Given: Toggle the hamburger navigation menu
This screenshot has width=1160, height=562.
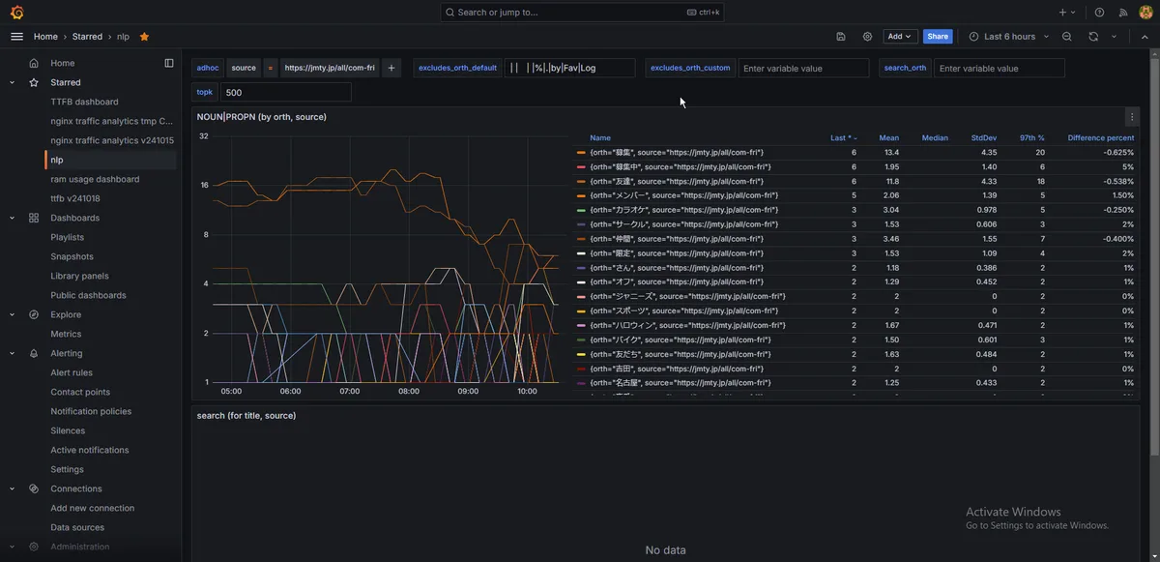Looking at the screenshot, I should click(x=16, y=37).
